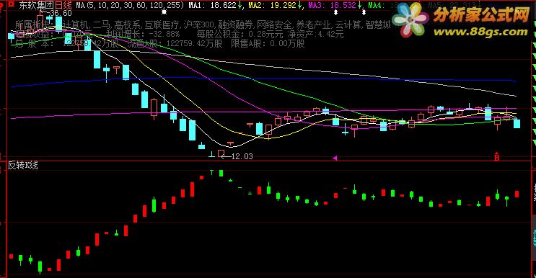Viewport: 536px width, 278px height.
Task: Select the white MA1 value 18.622
Action: [223, 5]
